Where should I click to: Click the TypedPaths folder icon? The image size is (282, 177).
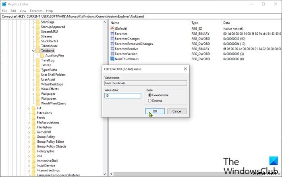37,70
